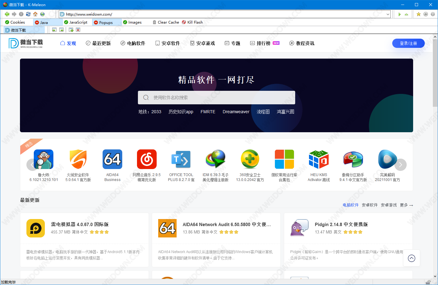The height and width of the screenshot is (285, 438).
Task: Open the IDM 6.39.3 icon
Action: click(x=216, y=159)
